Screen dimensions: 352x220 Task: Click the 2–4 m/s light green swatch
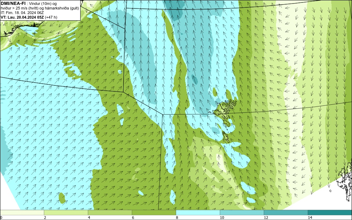point(66,213)
